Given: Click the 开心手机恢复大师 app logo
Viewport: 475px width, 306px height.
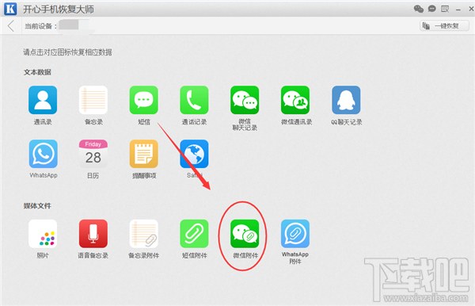Looking at the screenshot, I should click(10, 9).
